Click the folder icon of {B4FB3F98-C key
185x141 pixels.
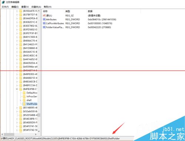pos(21,89)
